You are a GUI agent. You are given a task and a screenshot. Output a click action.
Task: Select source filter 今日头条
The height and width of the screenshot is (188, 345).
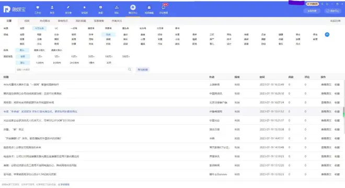click(x=39, y=28)
